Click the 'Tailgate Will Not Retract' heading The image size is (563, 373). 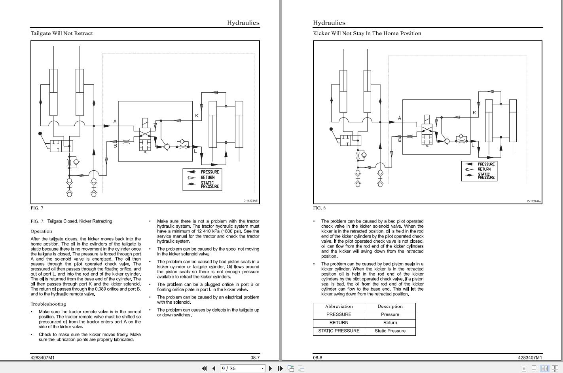(62, 33)
